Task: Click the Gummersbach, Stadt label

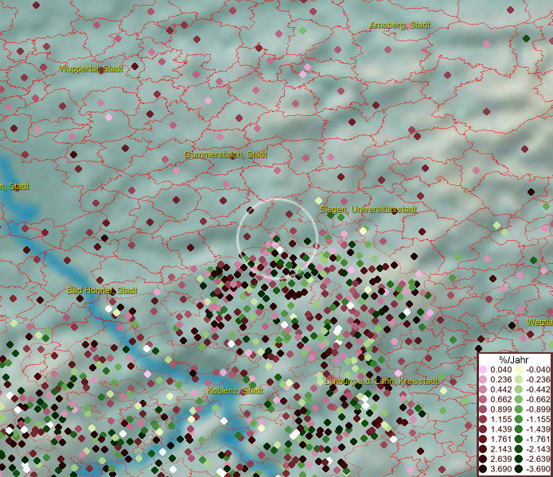Action: 226,154
